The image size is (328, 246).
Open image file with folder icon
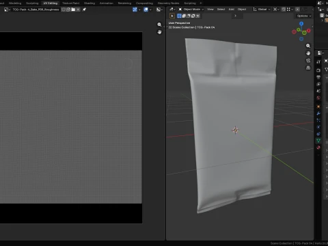[x=73, y=10]
